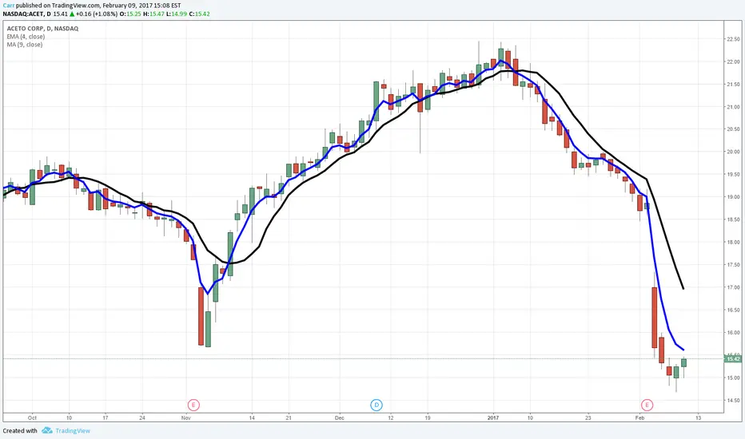Click the 14.50 price axis label
The width and height of the screenshot is (745, 439).
[733, 401]
